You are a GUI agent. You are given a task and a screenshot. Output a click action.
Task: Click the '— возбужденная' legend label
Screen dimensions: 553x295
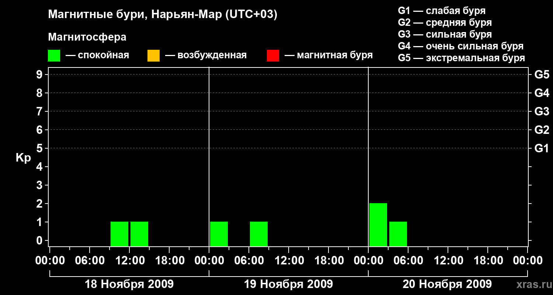pos(206,56)
